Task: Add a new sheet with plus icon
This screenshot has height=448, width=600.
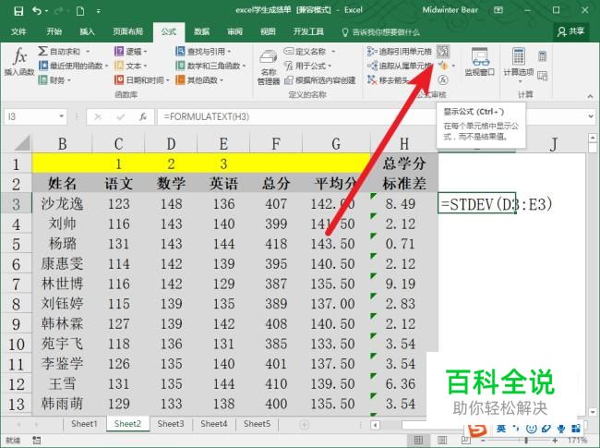Action: tap(305, 425)
